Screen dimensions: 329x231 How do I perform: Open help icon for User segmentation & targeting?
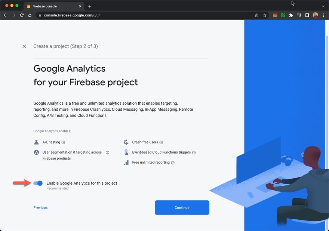pos(107,153)
